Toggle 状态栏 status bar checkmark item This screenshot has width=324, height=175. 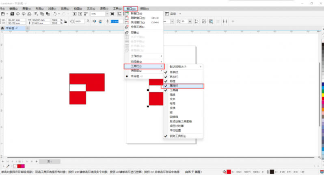tap(183, 77)
